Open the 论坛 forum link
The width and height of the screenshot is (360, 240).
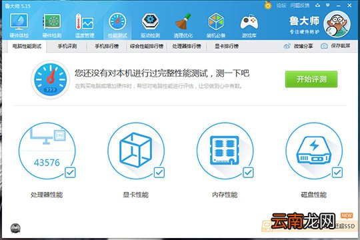[281, 5]
